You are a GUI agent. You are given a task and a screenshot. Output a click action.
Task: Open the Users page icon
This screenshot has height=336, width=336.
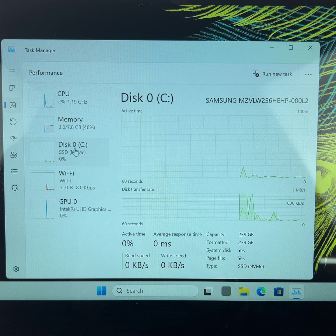tap(14, 155)
